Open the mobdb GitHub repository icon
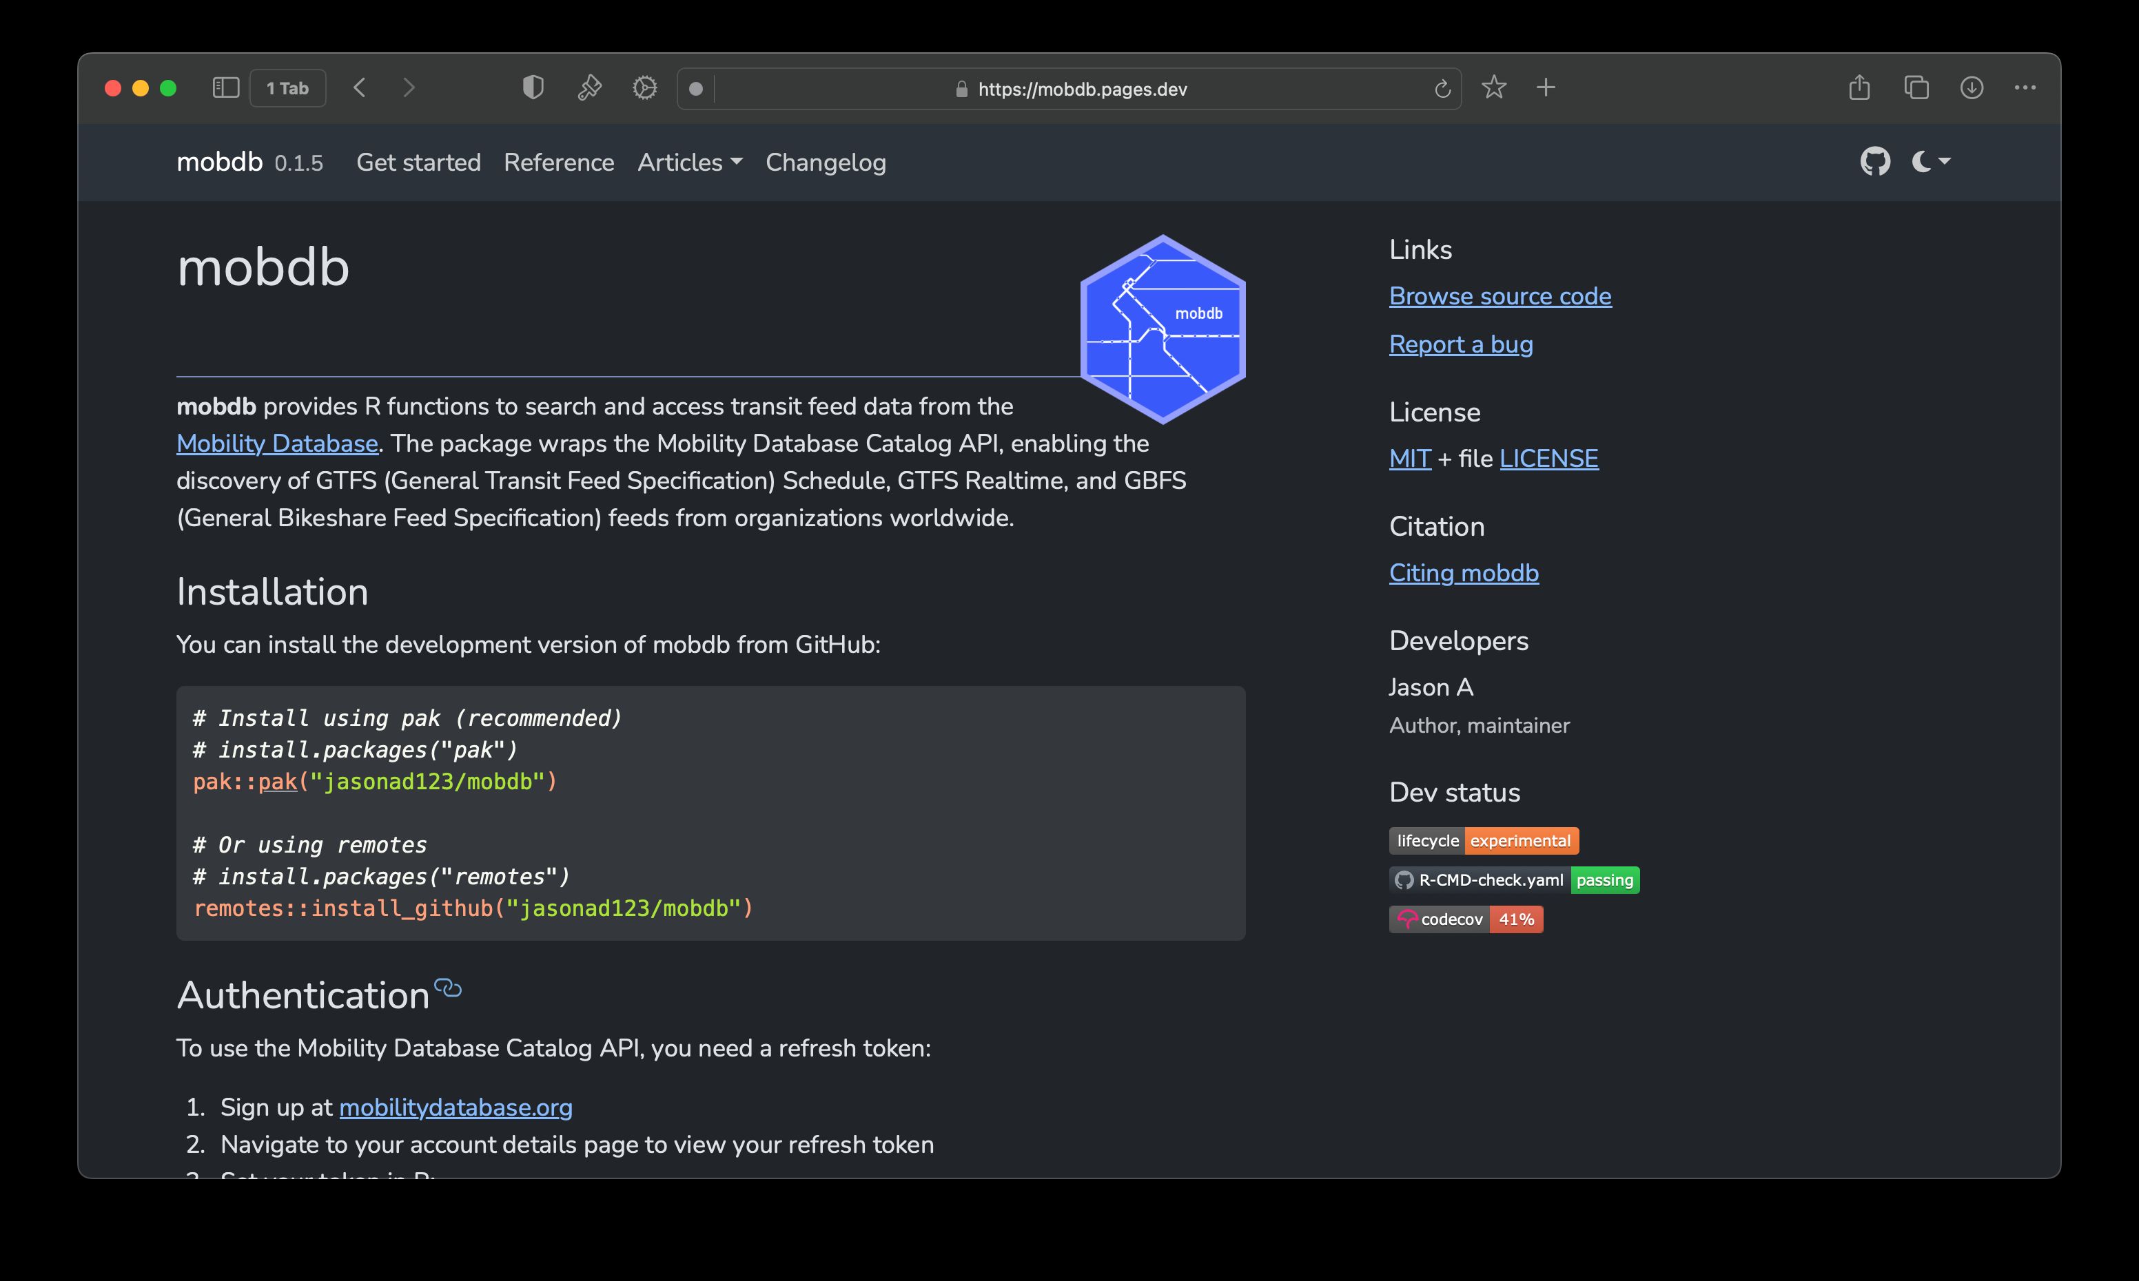The height and width of the screenshot is (1281, 2139). tap(1876, 161)
